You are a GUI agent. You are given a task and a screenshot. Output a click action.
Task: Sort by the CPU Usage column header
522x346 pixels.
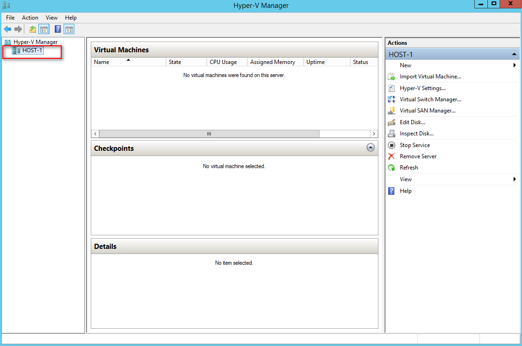click(227, 62)
